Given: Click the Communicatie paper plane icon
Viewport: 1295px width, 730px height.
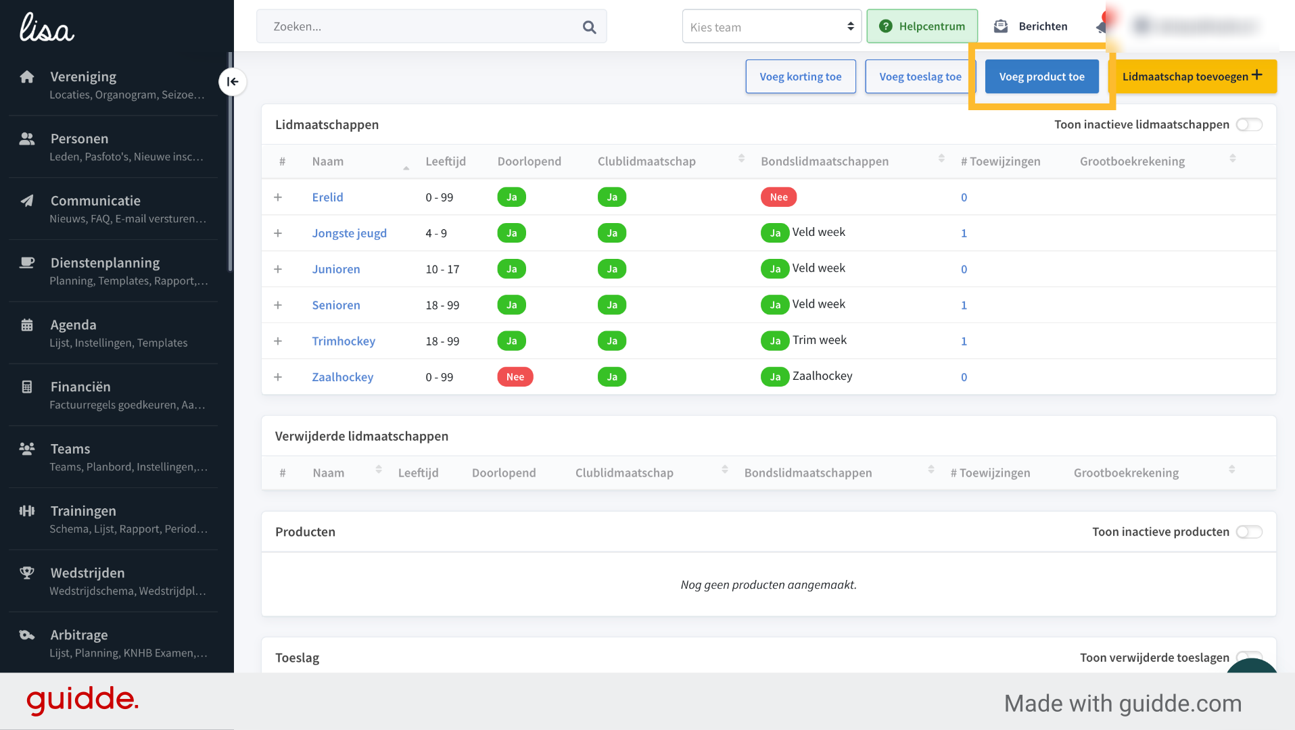Looking at the screenshot, I should pyautogui.click(x=27, y=201).
